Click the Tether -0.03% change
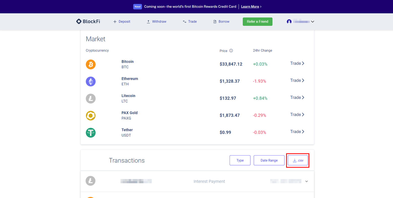393x198 pixels. [260, 132]
